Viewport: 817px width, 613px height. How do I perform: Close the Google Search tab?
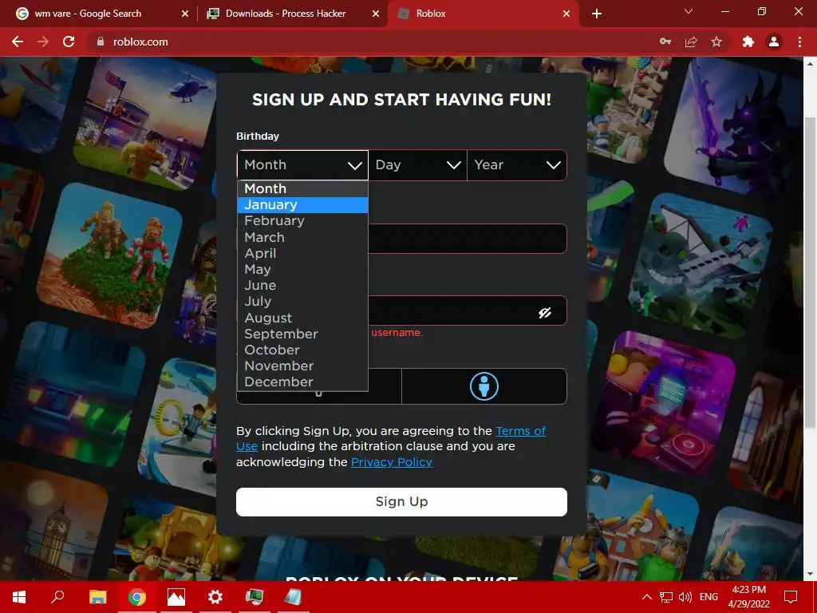point(185,14)
